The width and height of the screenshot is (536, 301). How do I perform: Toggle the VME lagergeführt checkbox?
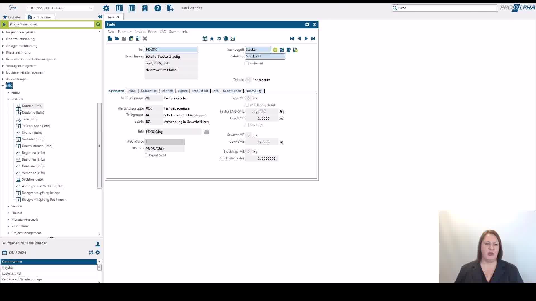point(247,105)
